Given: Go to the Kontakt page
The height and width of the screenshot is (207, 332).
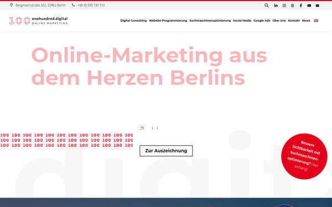Looking at the screenshot, I should click(x=294, y=20).
